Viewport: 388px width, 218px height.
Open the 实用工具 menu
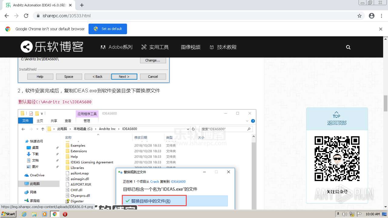[x=155, y=47]
